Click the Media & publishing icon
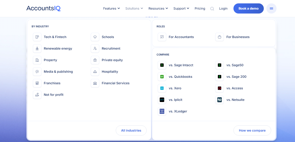Image resolution: width=295 pixels, height=142 pixels. tap(37, 72)
